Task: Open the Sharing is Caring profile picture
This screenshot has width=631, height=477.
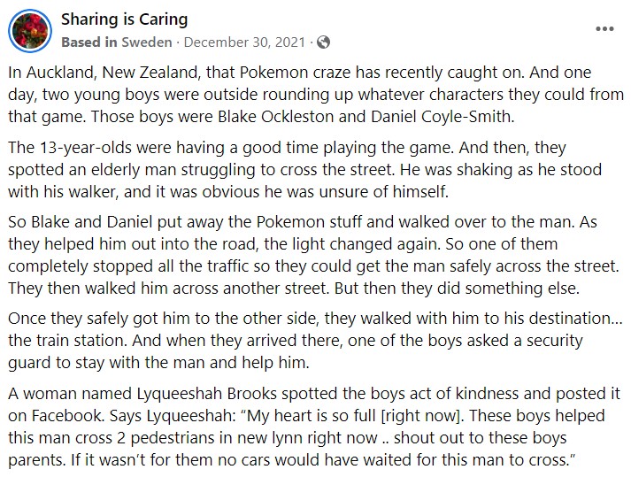Action: [x=30, y=31]
